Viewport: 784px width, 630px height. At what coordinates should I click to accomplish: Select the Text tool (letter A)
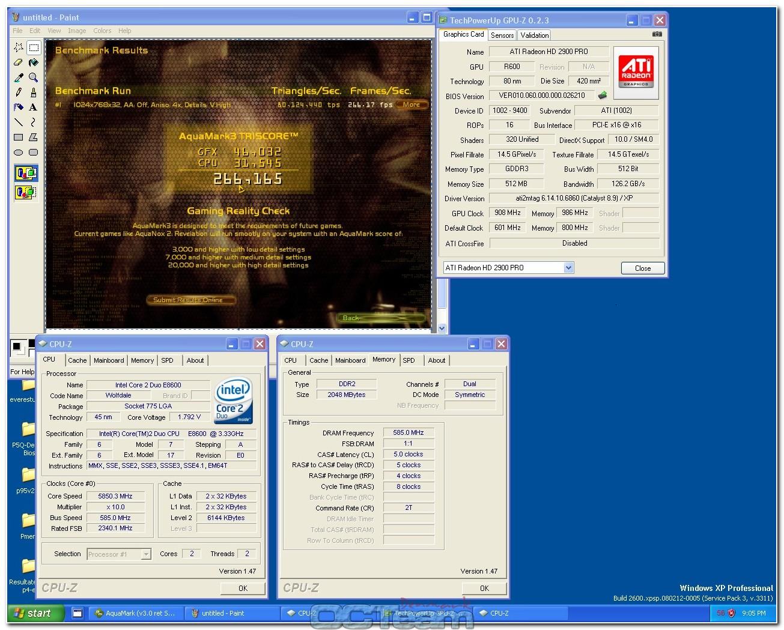tap(34, 108)
